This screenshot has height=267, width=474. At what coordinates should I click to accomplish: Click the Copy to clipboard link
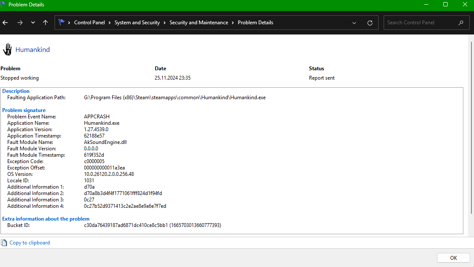tap(29, 243)
